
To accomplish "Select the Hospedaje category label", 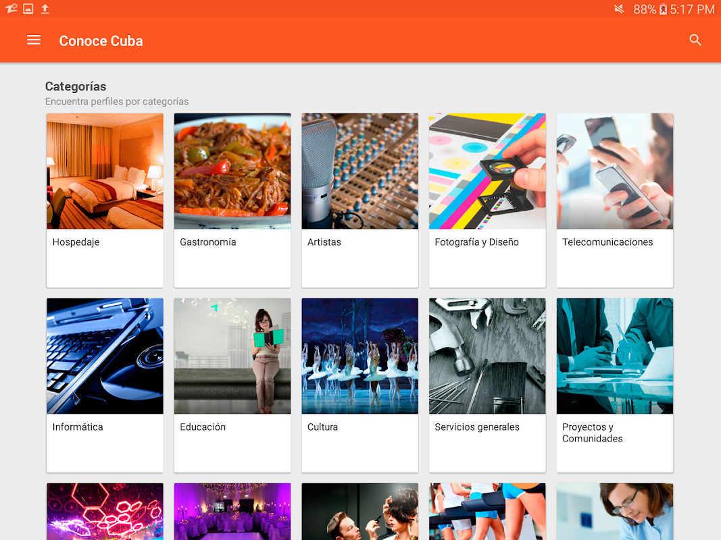I will click(x=76, y=242).
